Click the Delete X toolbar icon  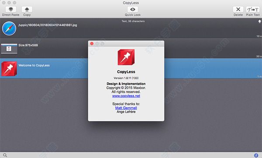(238, 9)
